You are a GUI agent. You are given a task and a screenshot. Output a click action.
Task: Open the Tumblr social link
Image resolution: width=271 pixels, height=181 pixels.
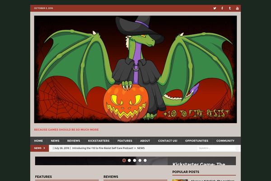point(230,8)
